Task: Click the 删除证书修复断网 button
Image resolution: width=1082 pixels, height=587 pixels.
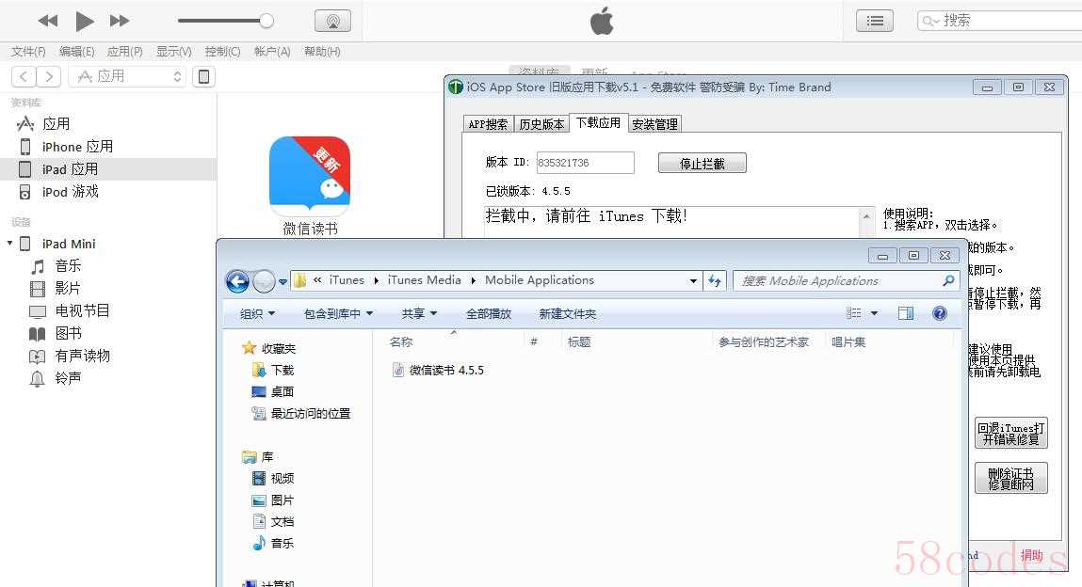Action: (1011, 478)
